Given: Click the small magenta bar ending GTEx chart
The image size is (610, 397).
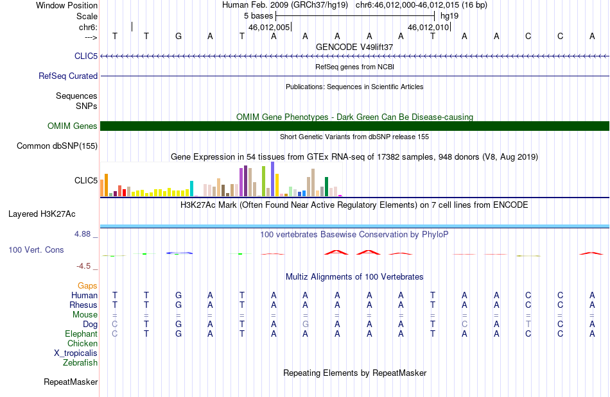Looking at the screenshot, I should [340, 196].
